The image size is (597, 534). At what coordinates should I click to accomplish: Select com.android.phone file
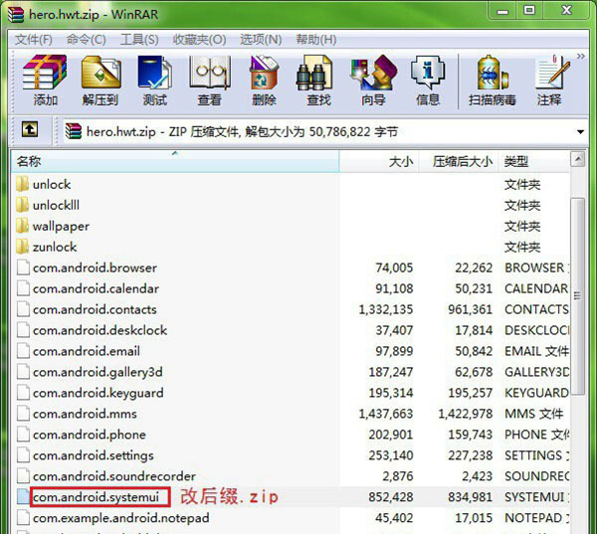pyautogui.click(x=90, y=435)
